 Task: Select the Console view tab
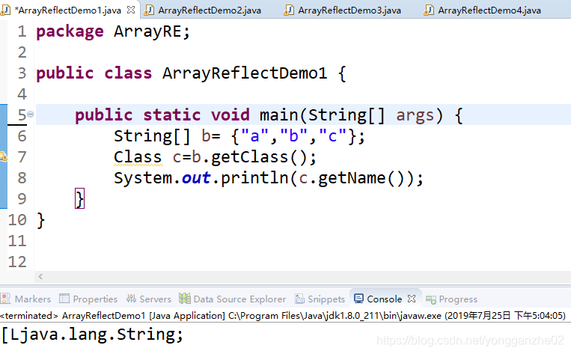pyautogui.click(x=384, y=299)
